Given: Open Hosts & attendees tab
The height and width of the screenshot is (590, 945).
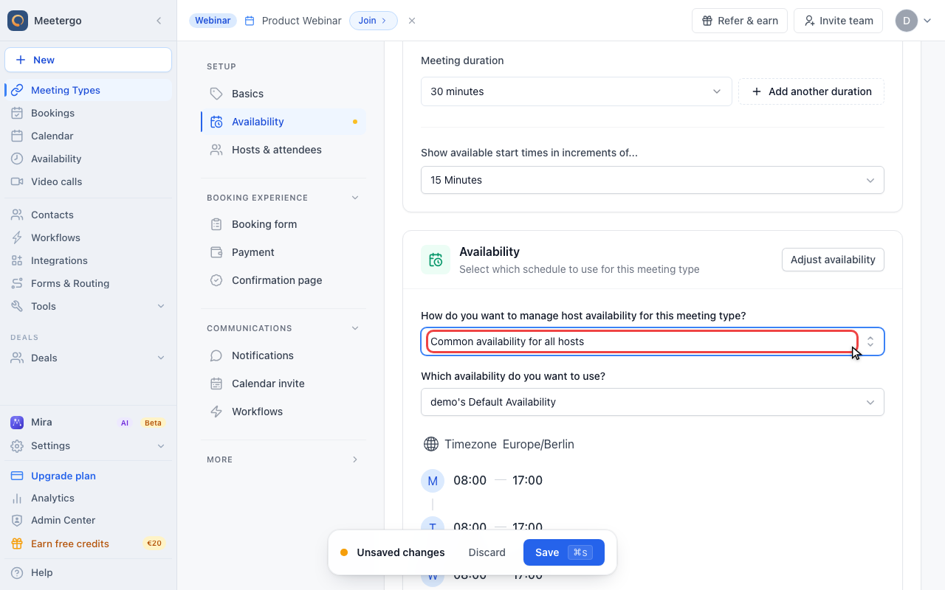Looking at the screenshot, I should (x=283, y=150).
